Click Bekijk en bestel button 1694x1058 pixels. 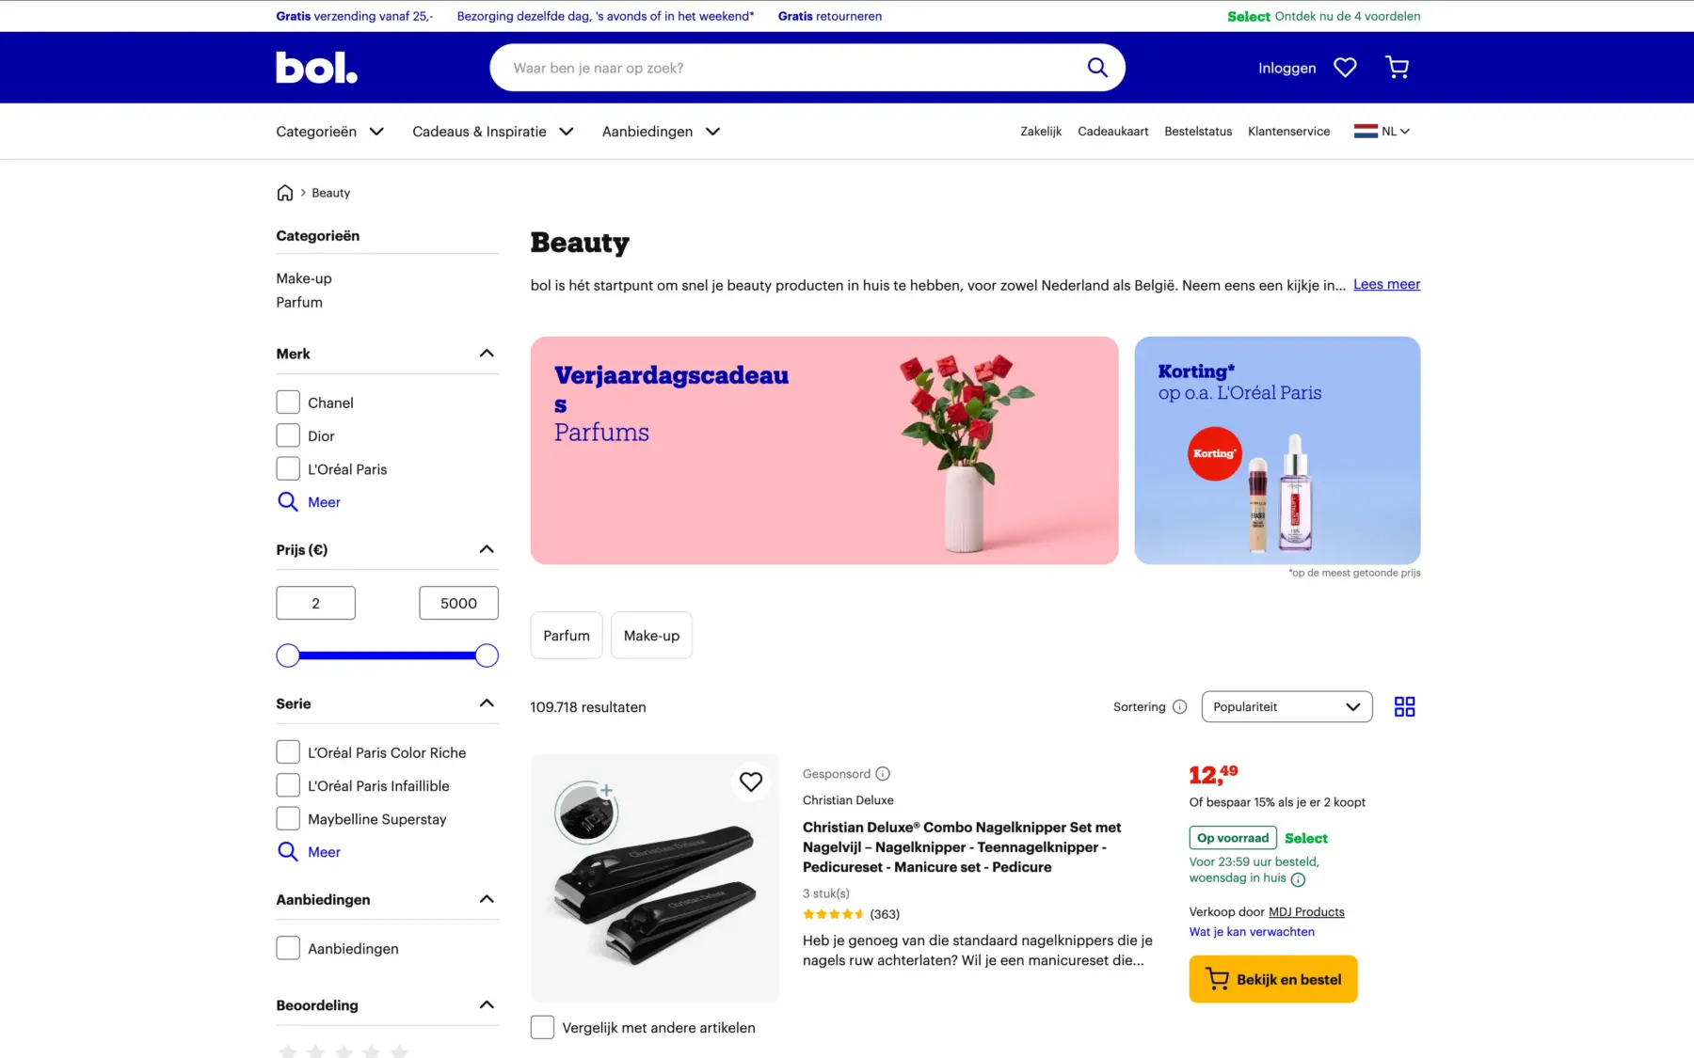click(1272, 979)
